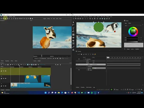Hide the top olive video track

(x=6, y=71)
